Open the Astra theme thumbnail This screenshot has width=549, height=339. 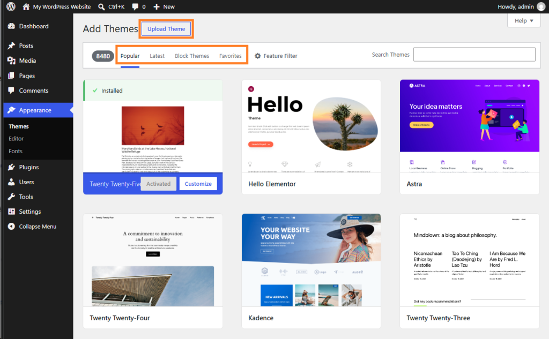470,126
